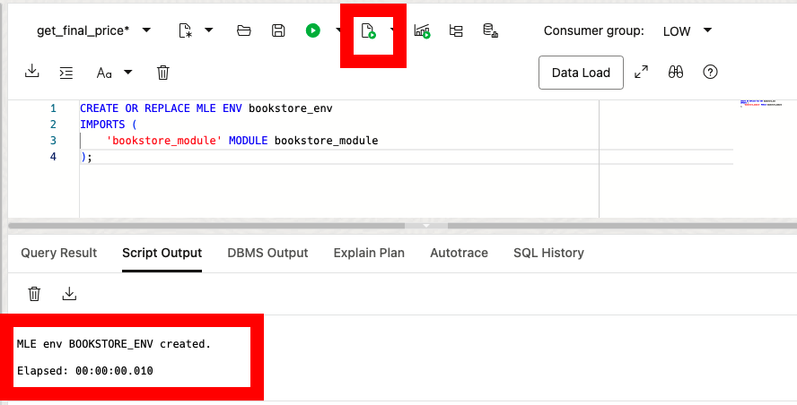Open the SQL History tab

548,253
